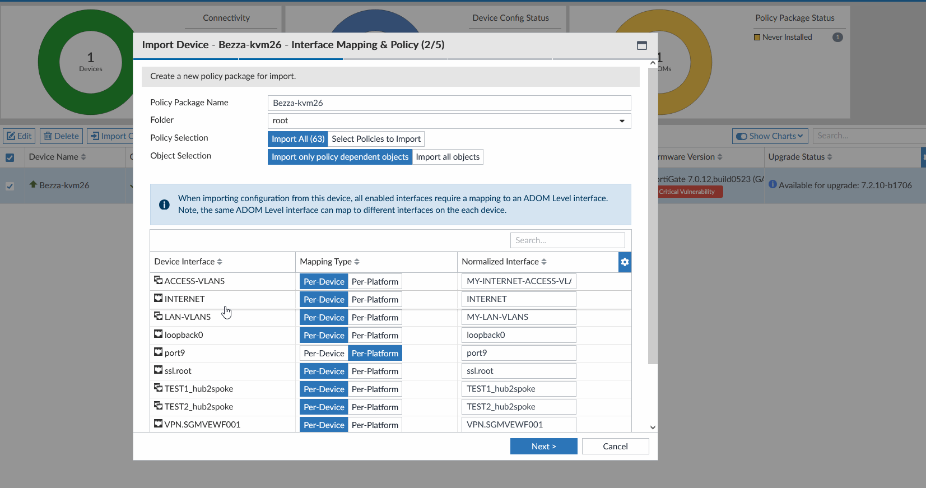Set VPN.SGMVEWF001 mapping to Per-Platform
Screen dimensions: 926x488
click(375, 425)
